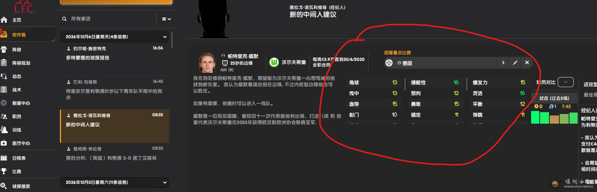Image resolution: width=597 pixels, height=192 pixels.
Task: Click the 球探搜索 magnifier icon
Action: coord(4,186)
